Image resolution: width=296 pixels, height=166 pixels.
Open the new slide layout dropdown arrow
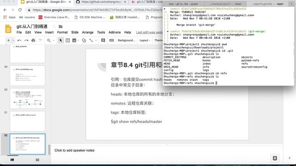click(13, 40)
